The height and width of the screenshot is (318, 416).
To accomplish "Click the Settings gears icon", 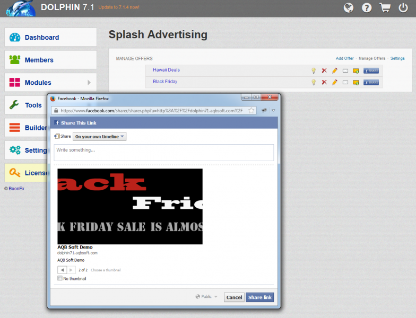I will [x=15, y=150].
